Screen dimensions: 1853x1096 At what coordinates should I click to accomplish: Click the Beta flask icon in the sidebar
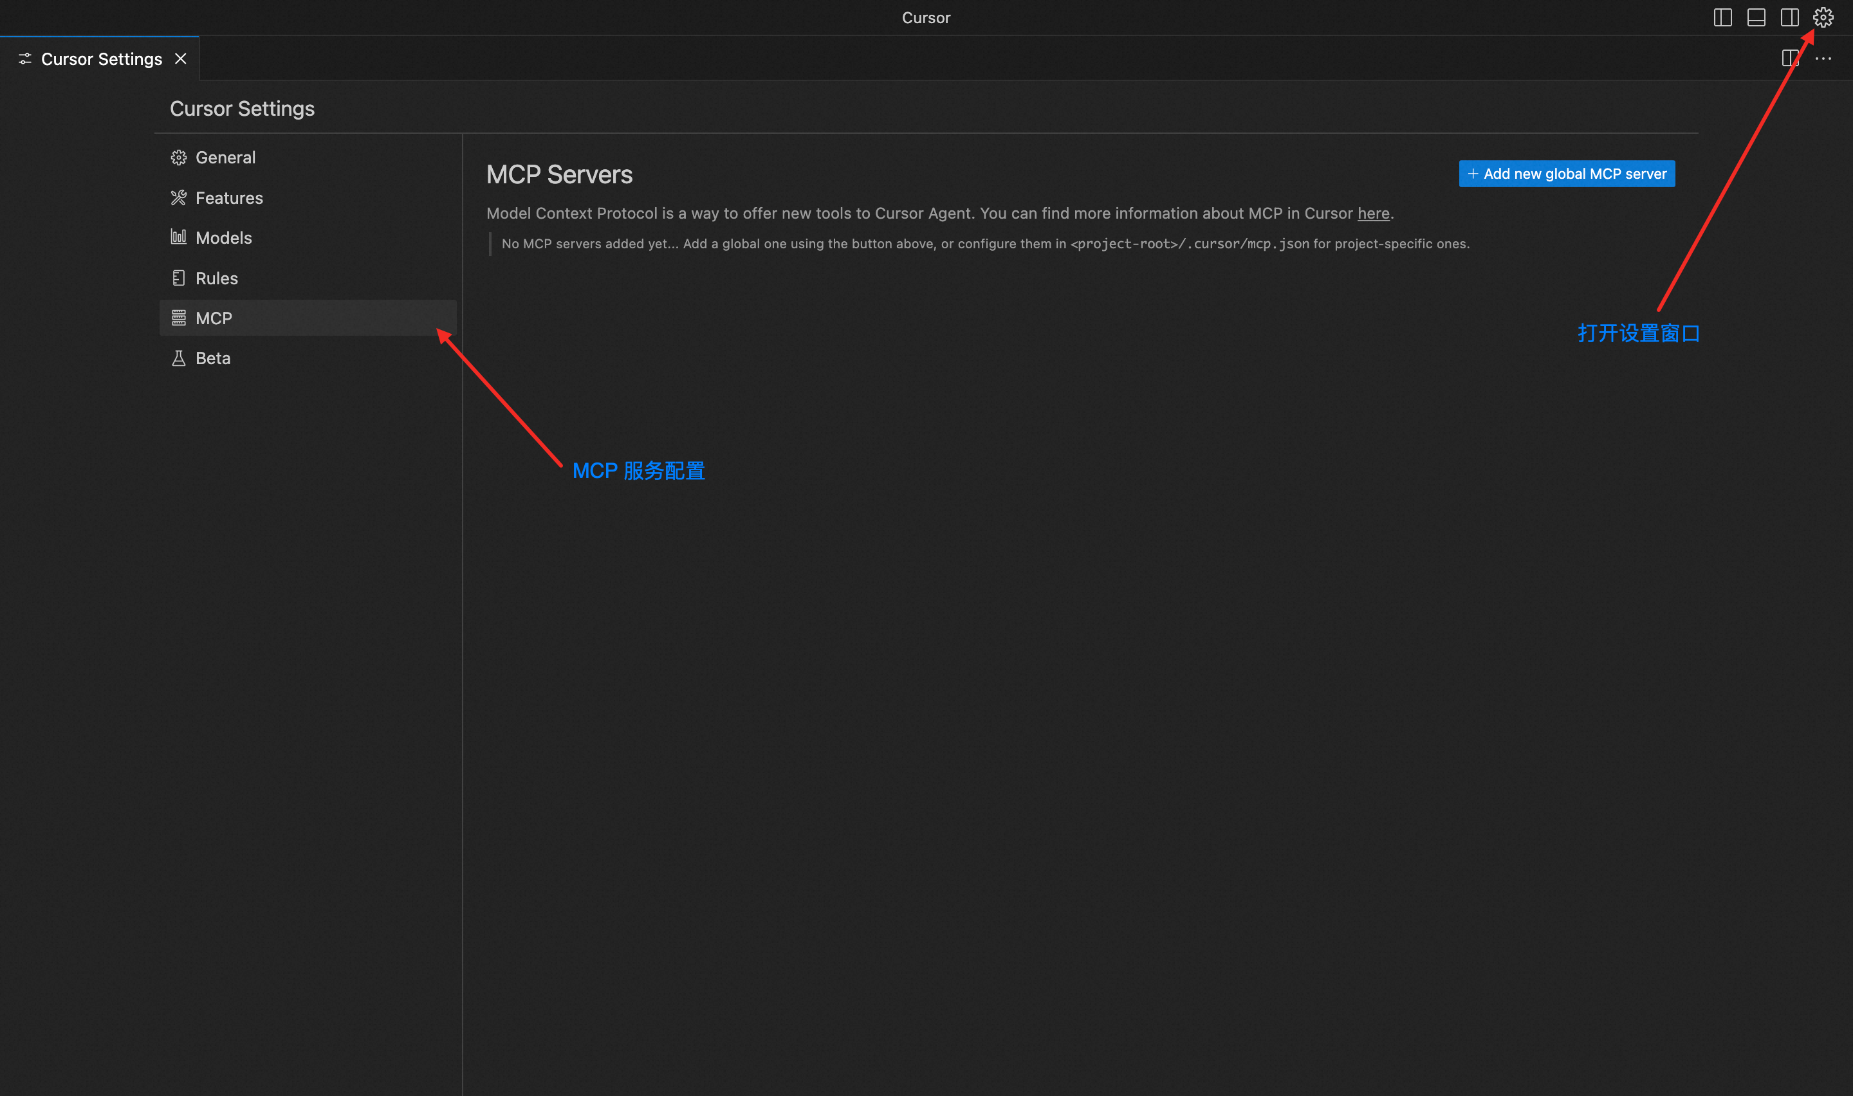pyautogui.click(x=179, y=358)
